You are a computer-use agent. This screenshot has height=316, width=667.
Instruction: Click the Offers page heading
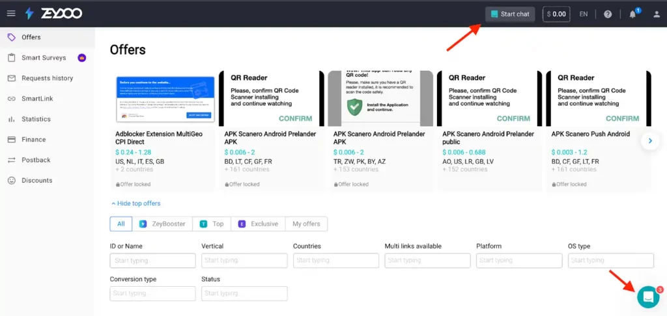[x=128, y=49]
